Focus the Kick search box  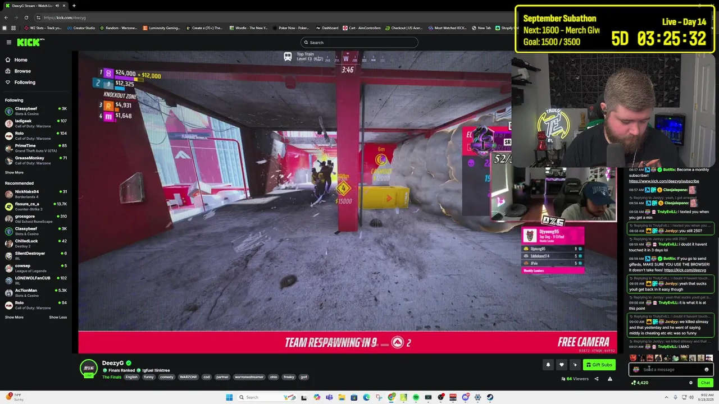point(359,43)
